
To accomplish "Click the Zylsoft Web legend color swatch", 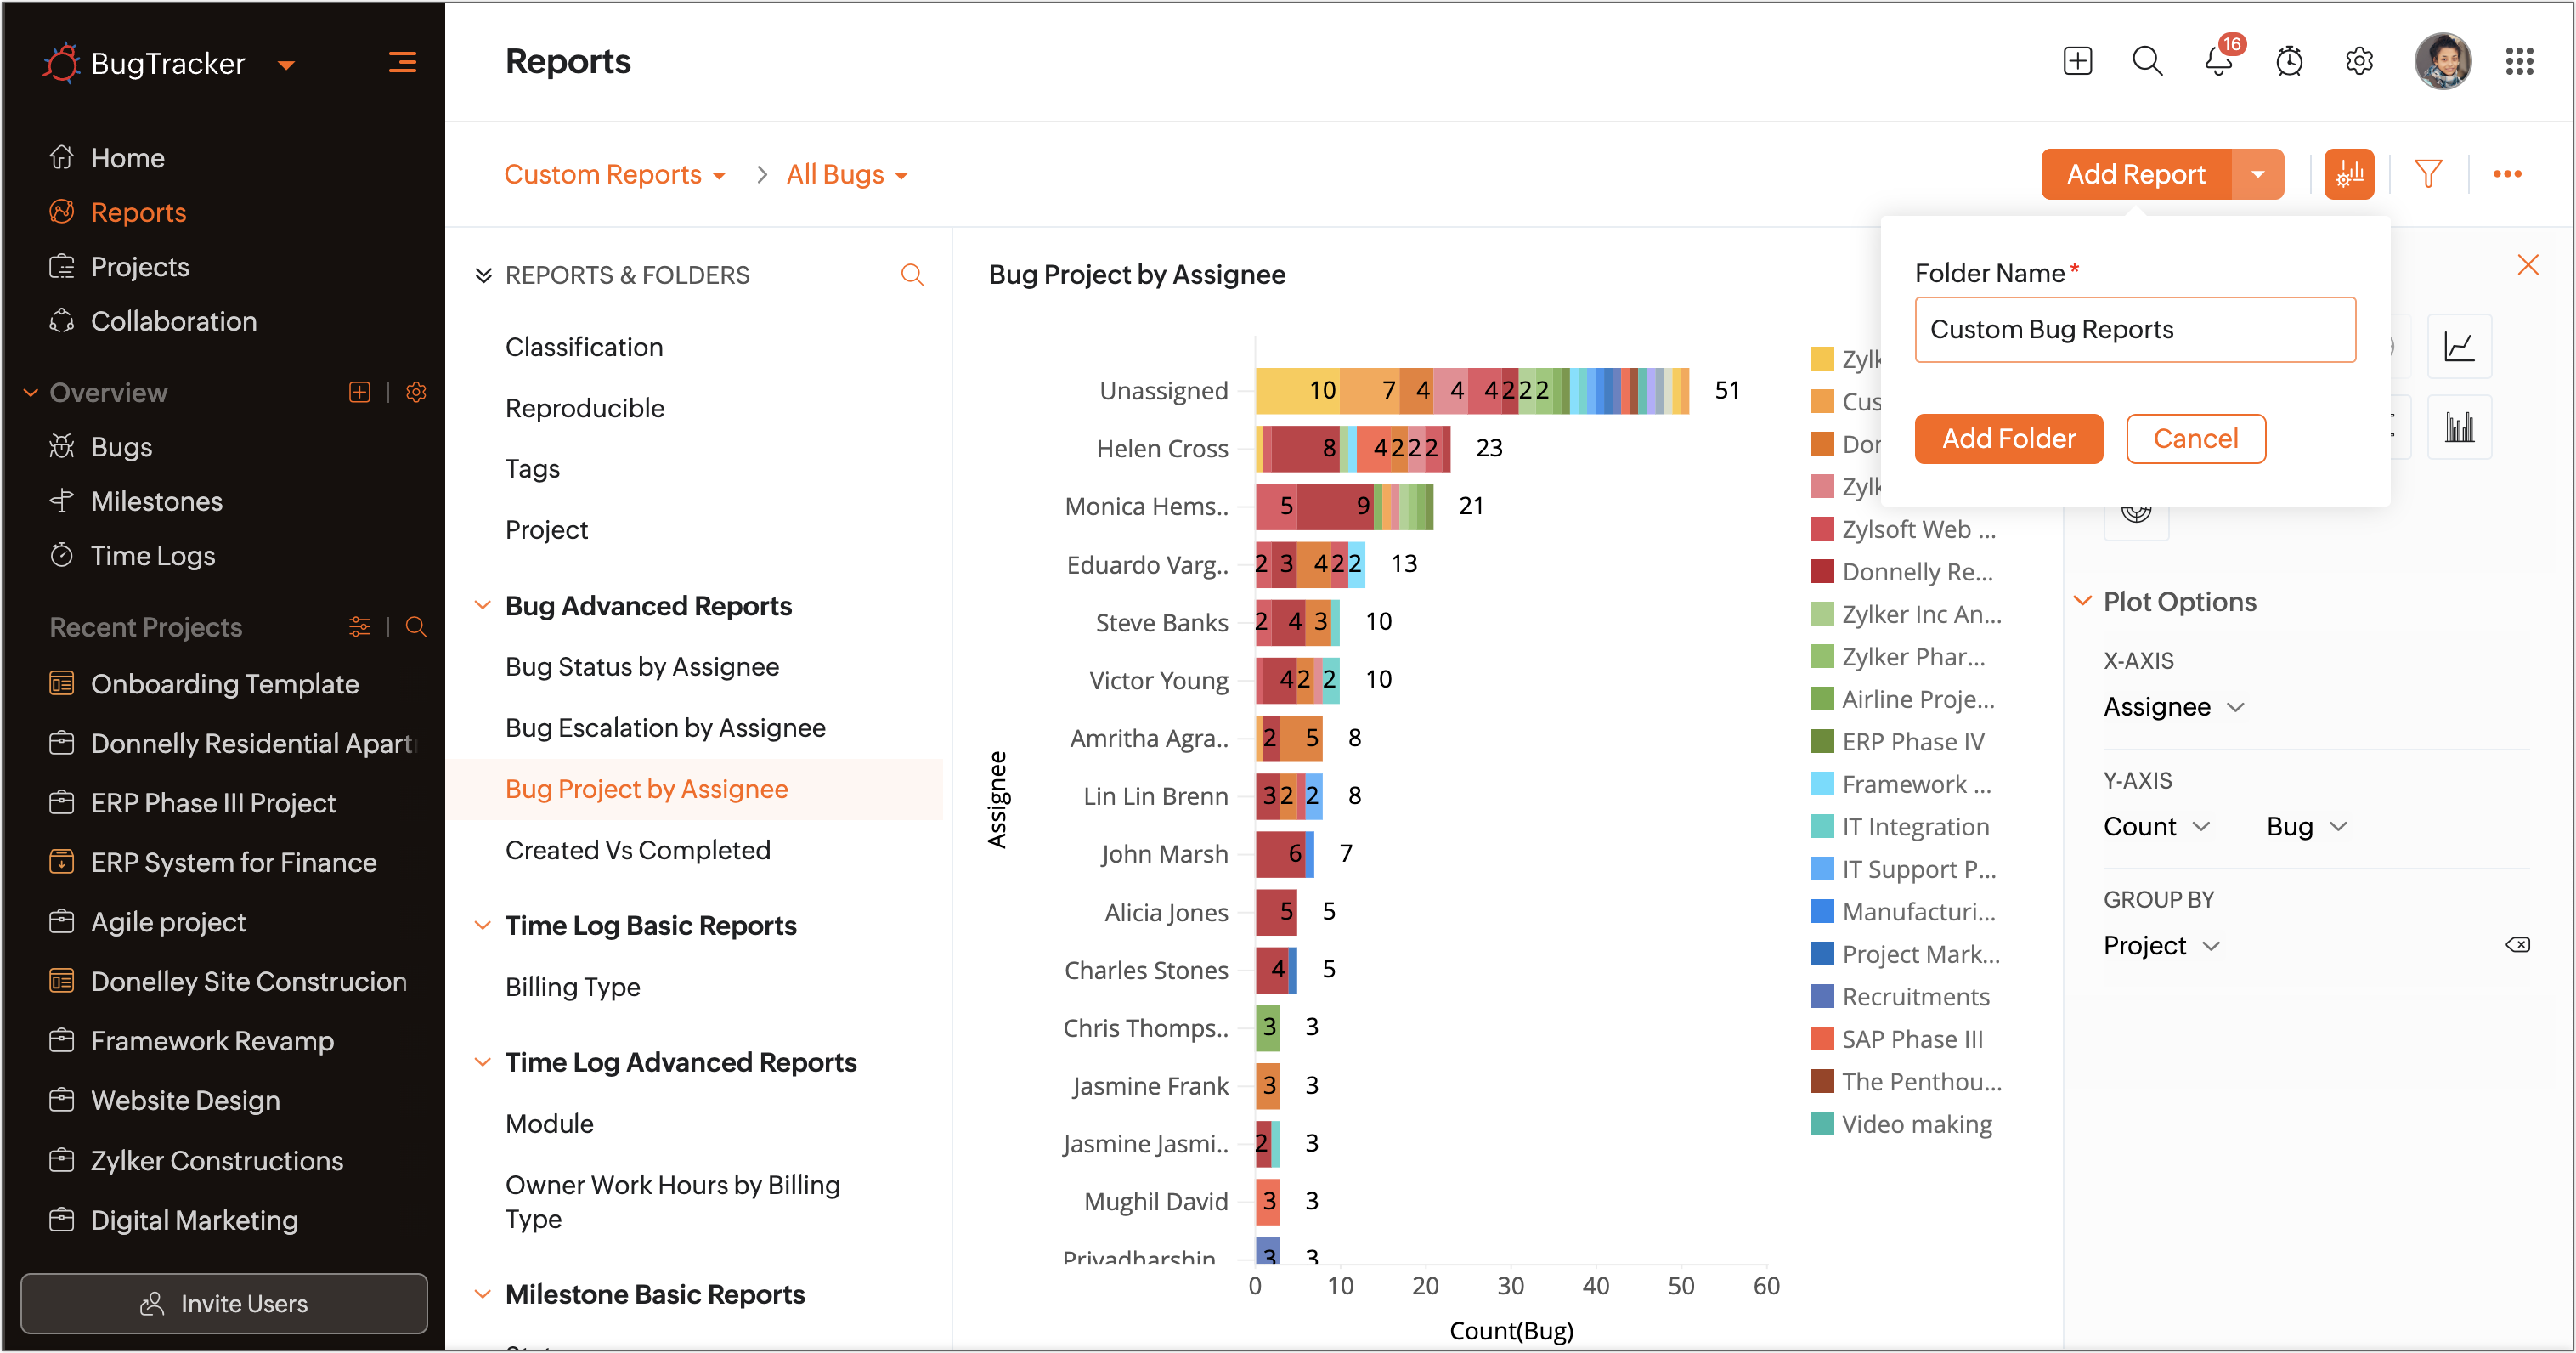I will pos(1821,529).
